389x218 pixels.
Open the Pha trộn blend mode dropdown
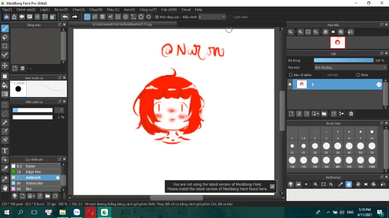pyautogui.click(x=350, y=67)
